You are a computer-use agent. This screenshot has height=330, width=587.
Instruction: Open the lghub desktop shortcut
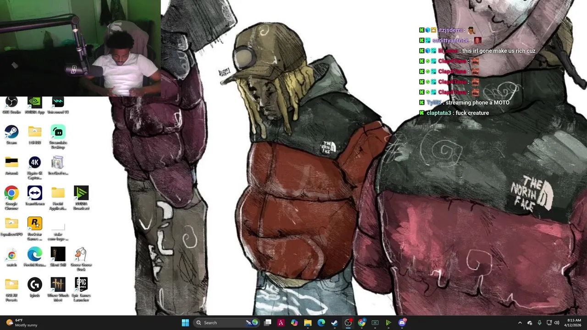(x=35, y=288)
